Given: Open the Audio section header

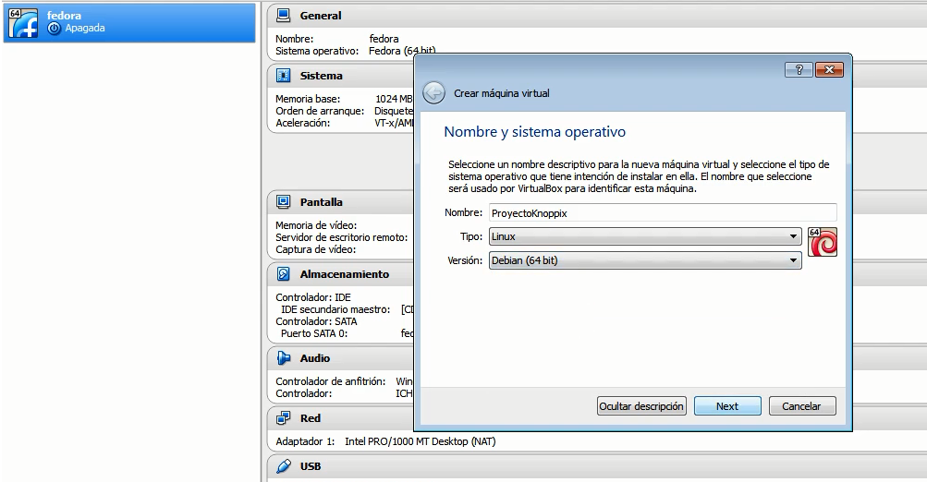Looking at the screenshot, I should tap(315, 358).
